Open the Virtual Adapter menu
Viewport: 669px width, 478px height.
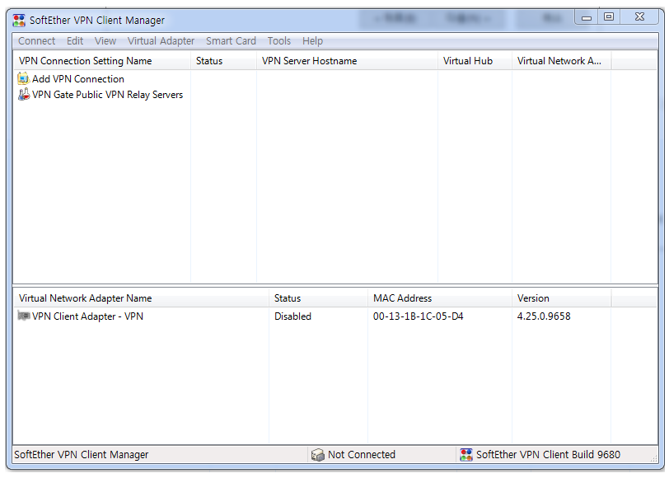(161, 41)
